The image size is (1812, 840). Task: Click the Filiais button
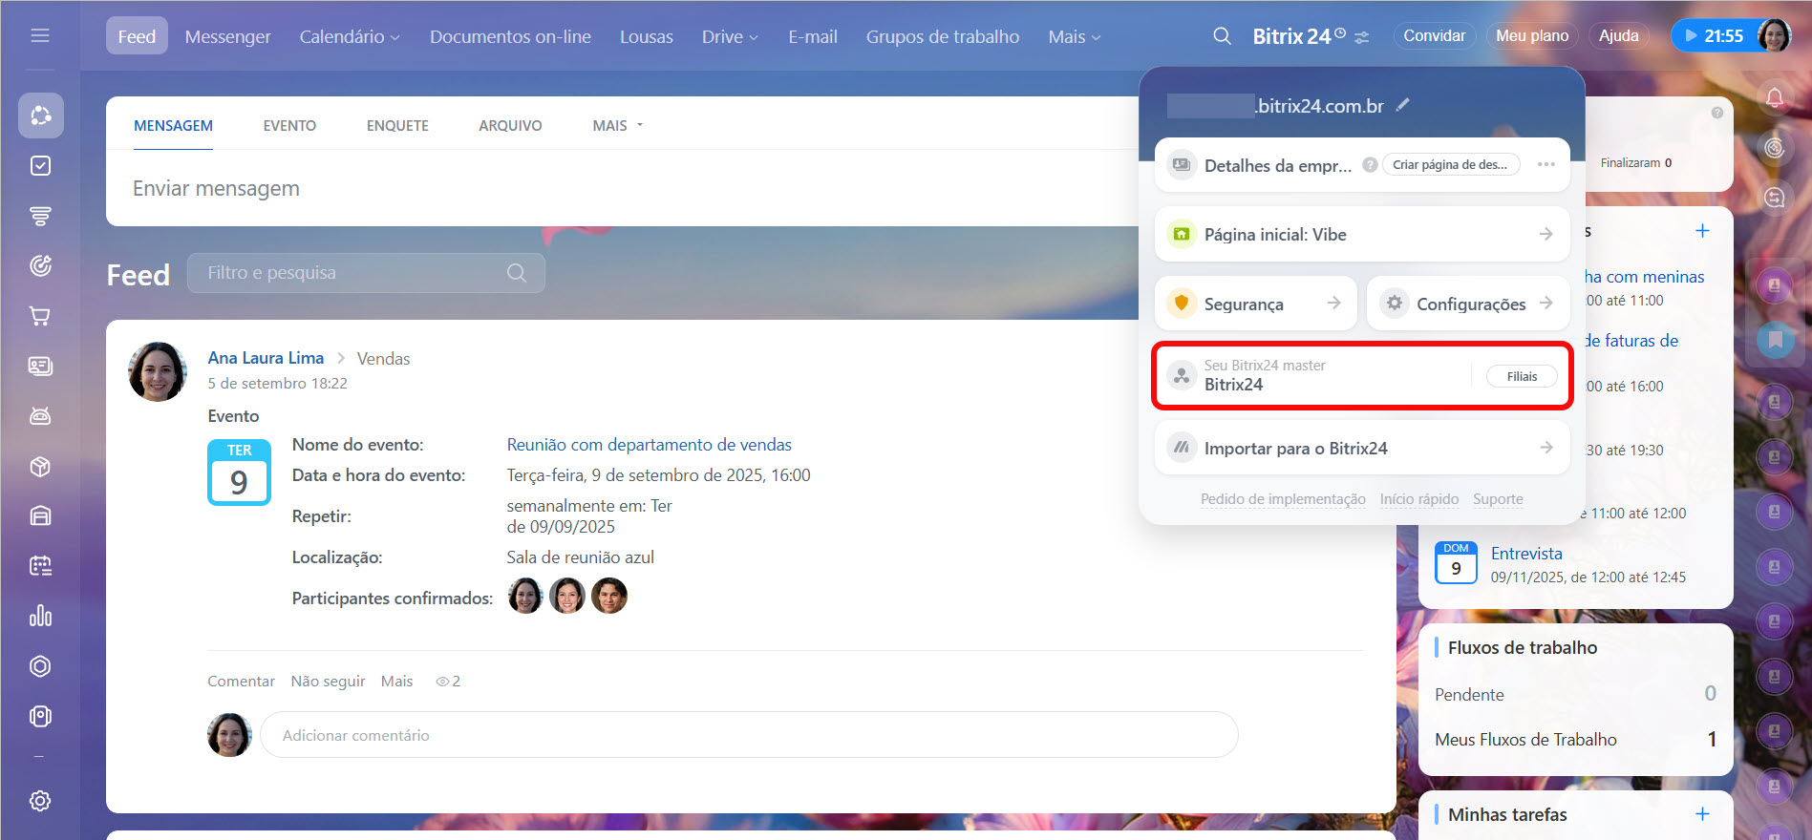1521,376
